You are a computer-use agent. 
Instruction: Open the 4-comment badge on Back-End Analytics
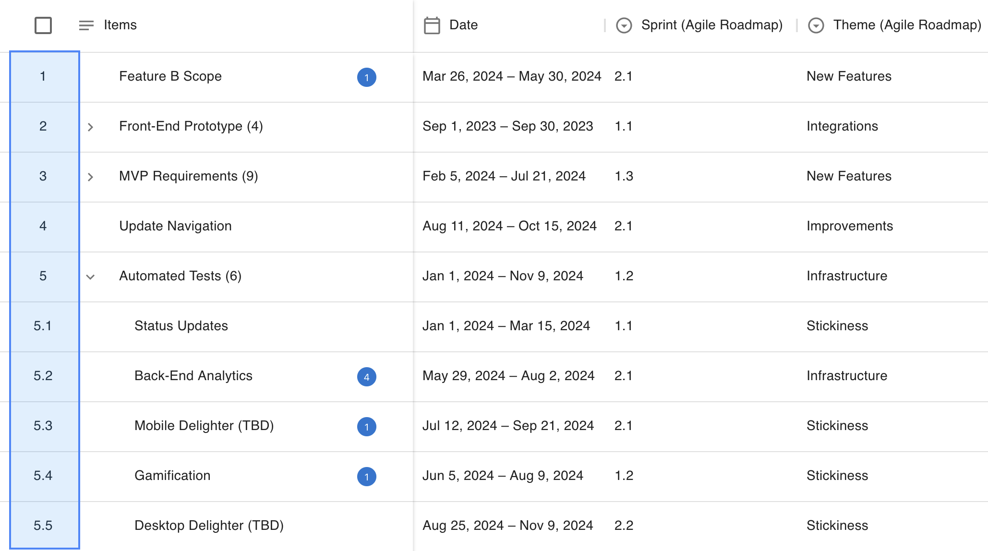(x=366, y=377)
